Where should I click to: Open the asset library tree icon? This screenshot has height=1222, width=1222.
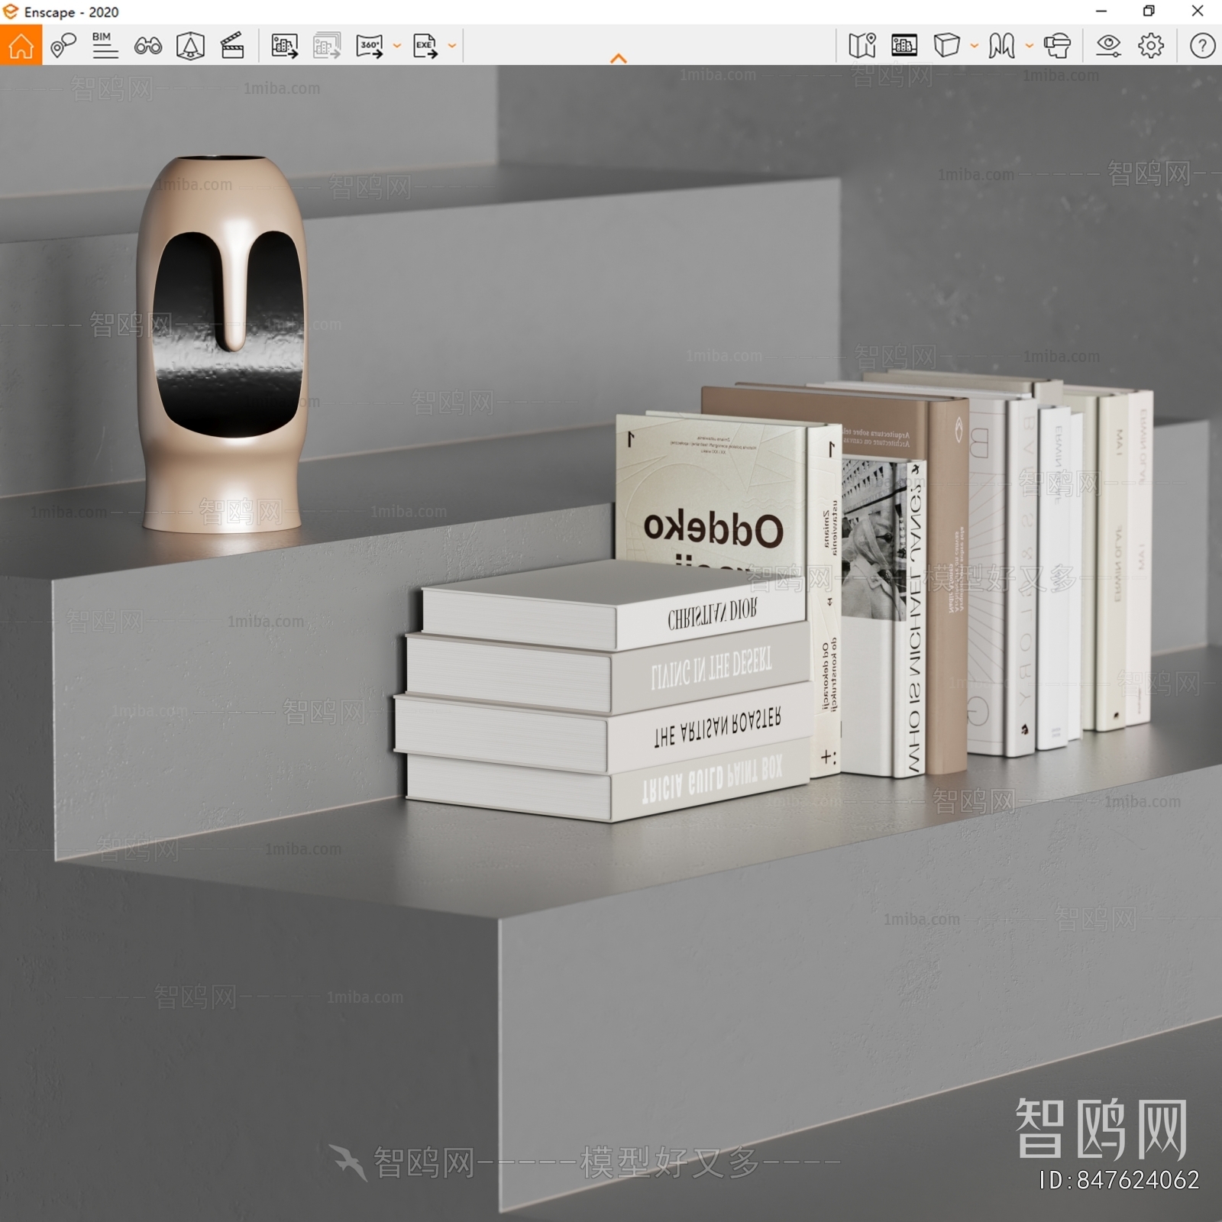(x=190, y=46)
